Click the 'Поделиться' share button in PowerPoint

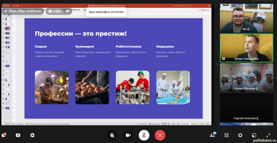click(204, 10)
